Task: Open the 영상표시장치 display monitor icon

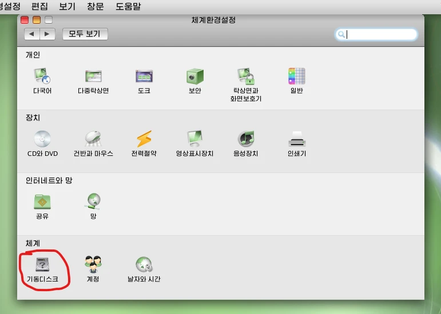Action: click(195, 139)
